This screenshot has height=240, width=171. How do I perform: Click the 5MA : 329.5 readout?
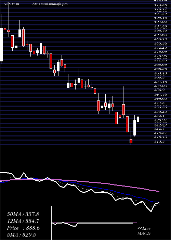pos(21,235)
